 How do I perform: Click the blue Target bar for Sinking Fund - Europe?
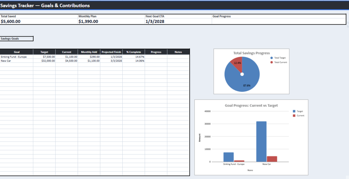click(228, 157)
